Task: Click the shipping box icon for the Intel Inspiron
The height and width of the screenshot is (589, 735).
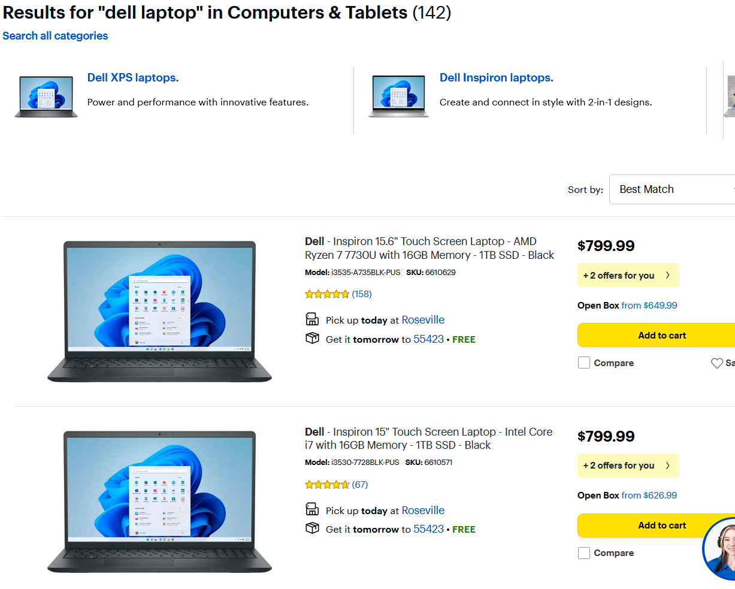Action: (312, 528)
